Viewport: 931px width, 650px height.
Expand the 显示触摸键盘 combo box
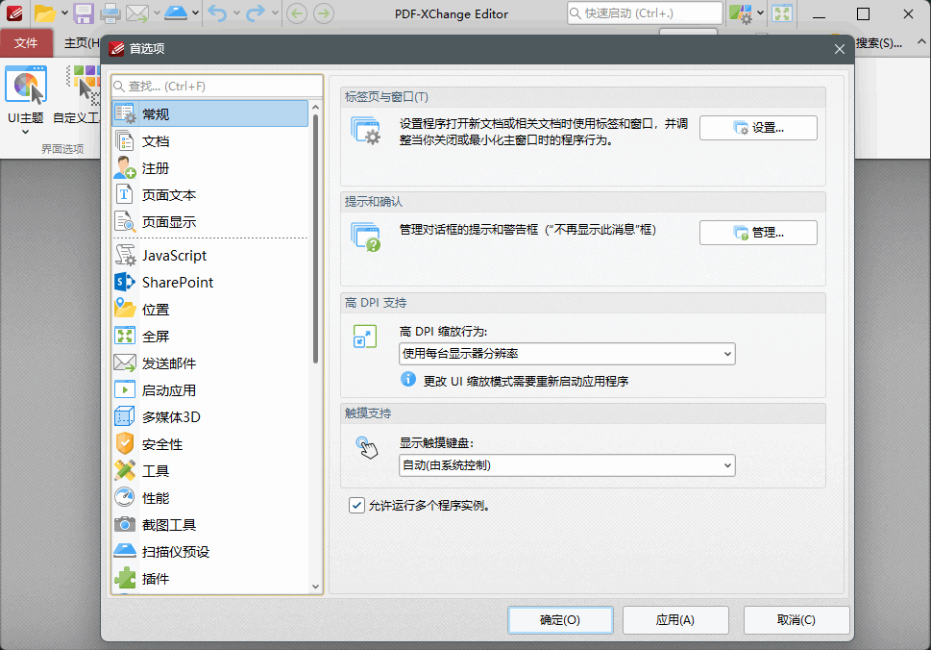[567, 465]
